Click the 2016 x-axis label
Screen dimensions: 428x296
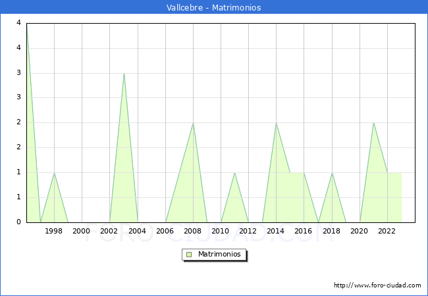pyautogui.click(x=304, y=231)
